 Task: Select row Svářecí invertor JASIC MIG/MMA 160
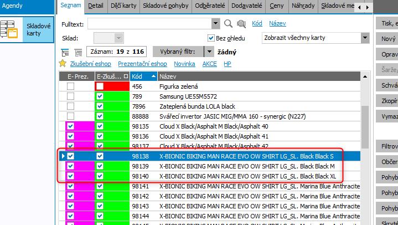click(x=210, y=116)
